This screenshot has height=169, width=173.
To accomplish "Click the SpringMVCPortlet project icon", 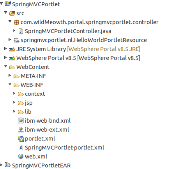I will [x=8, y=4].
